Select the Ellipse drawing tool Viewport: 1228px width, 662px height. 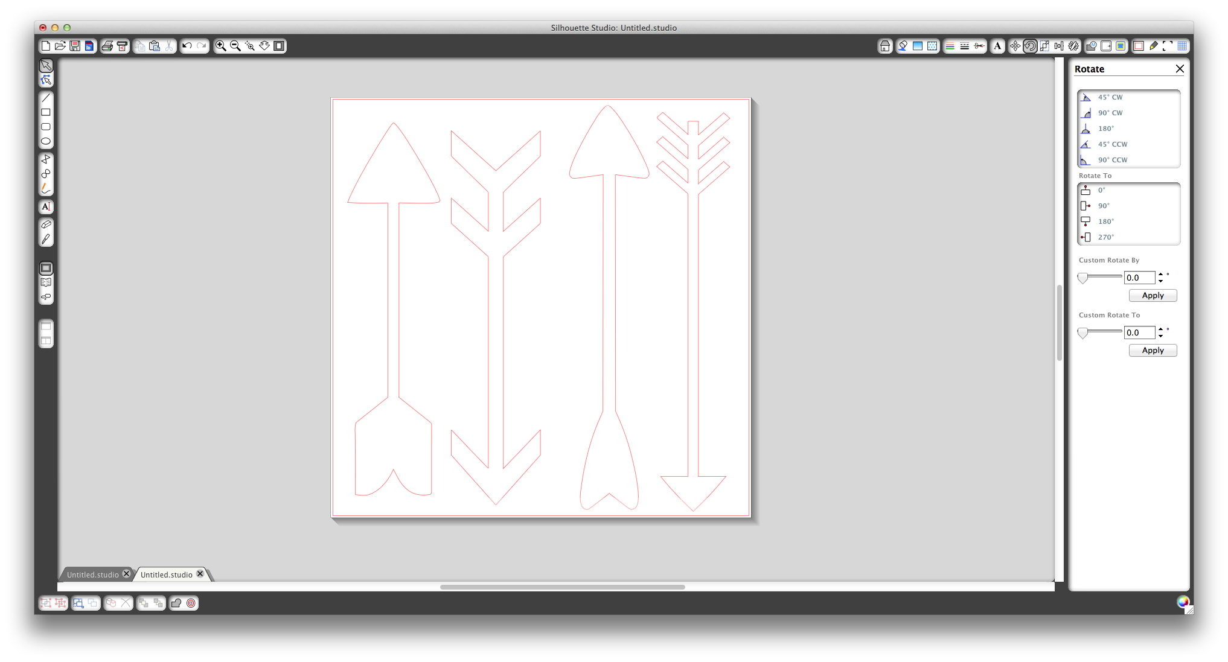pos(46,141)
